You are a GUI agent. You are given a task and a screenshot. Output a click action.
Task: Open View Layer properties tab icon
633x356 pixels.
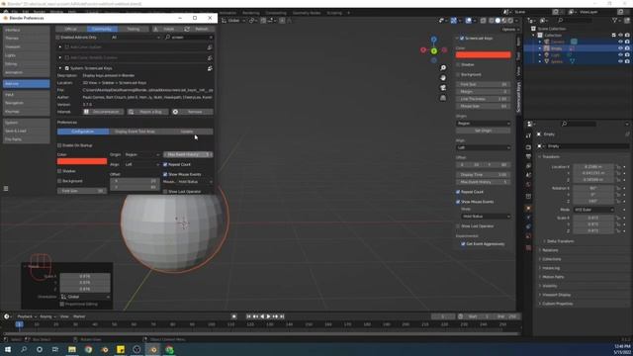tap(528, 166)
